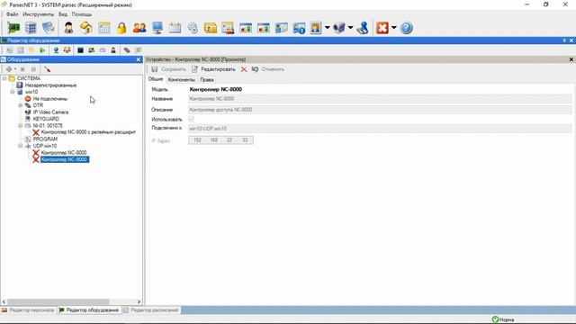Click the blue stamp operator toolbar icon
The image size is (576, 324).
363,28
